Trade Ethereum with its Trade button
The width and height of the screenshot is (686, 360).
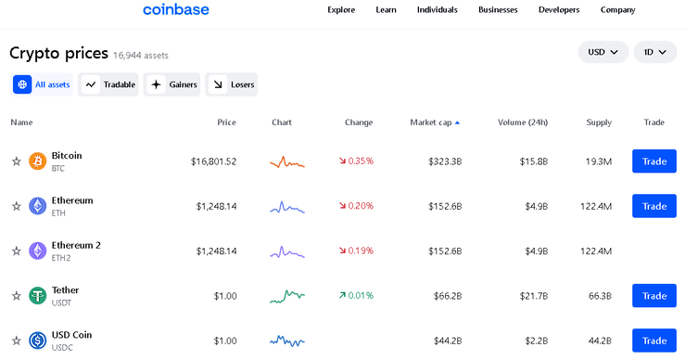[x=654, y=206]
